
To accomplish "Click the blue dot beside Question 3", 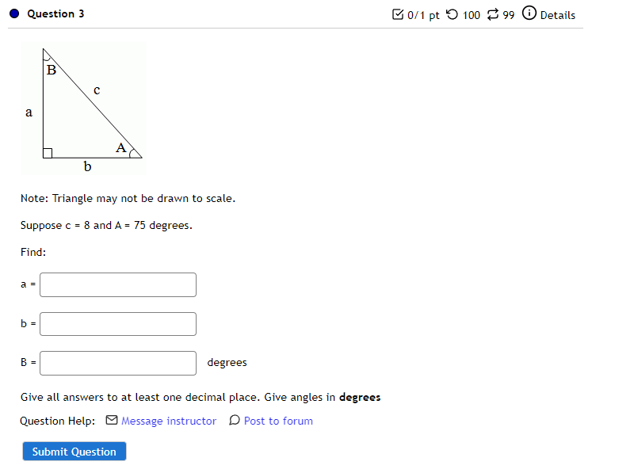I will click(14, 13).
